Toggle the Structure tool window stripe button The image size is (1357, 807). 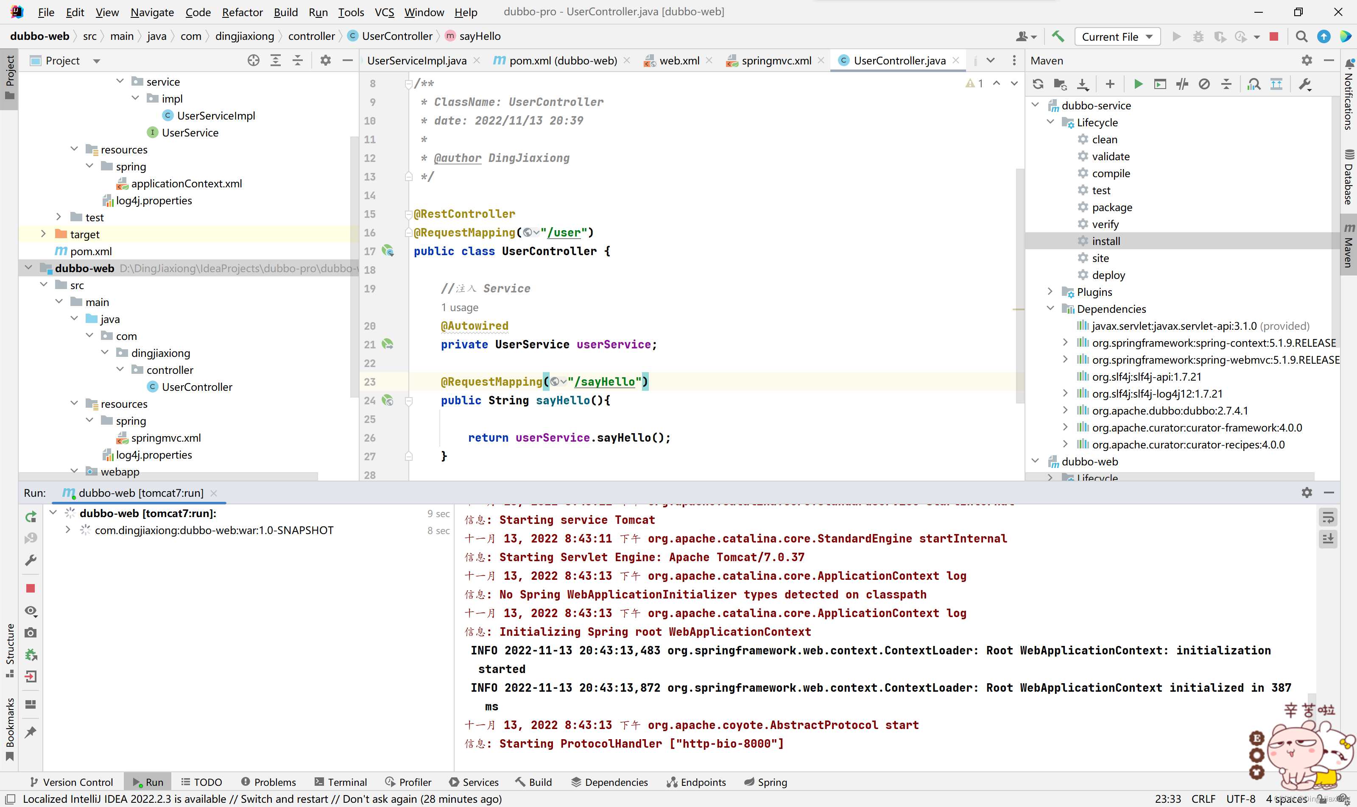[x=9, y=650]
